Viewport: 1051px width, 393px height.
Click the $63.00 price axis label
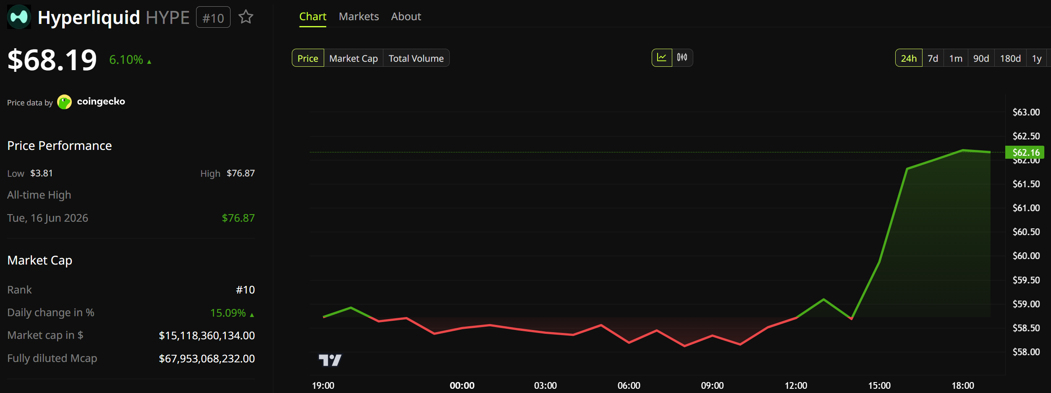click(1026, 112)
